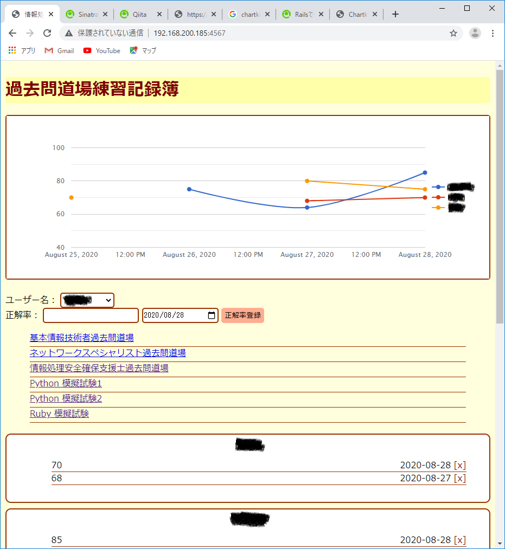Open Gmail from the bookmarks bar
The image size is (505, 549).
click(x=59, y=50)
